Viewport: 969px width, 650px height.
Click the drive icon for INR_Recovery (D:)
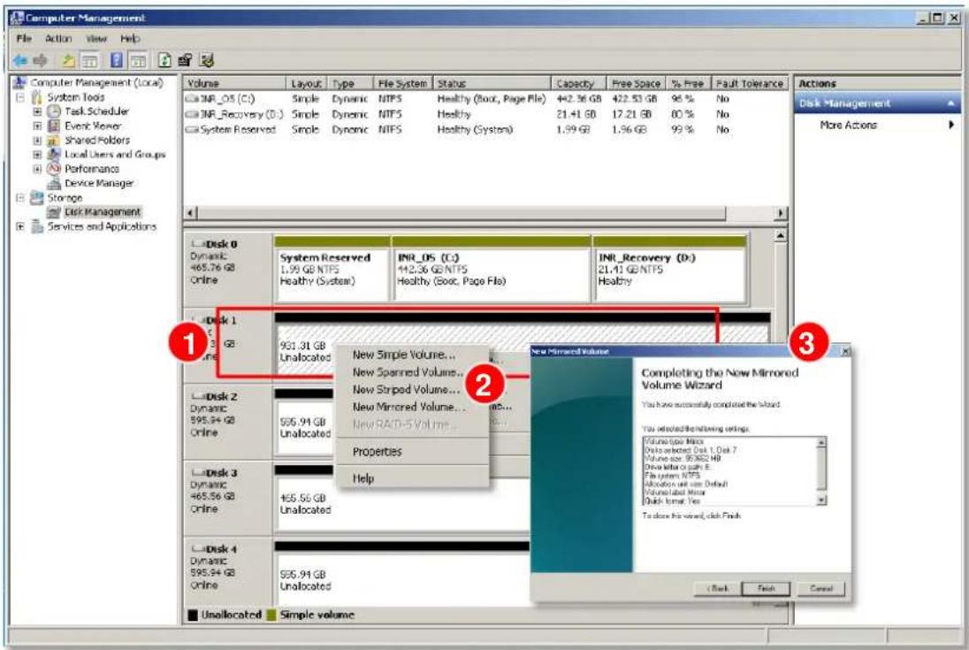192,114
